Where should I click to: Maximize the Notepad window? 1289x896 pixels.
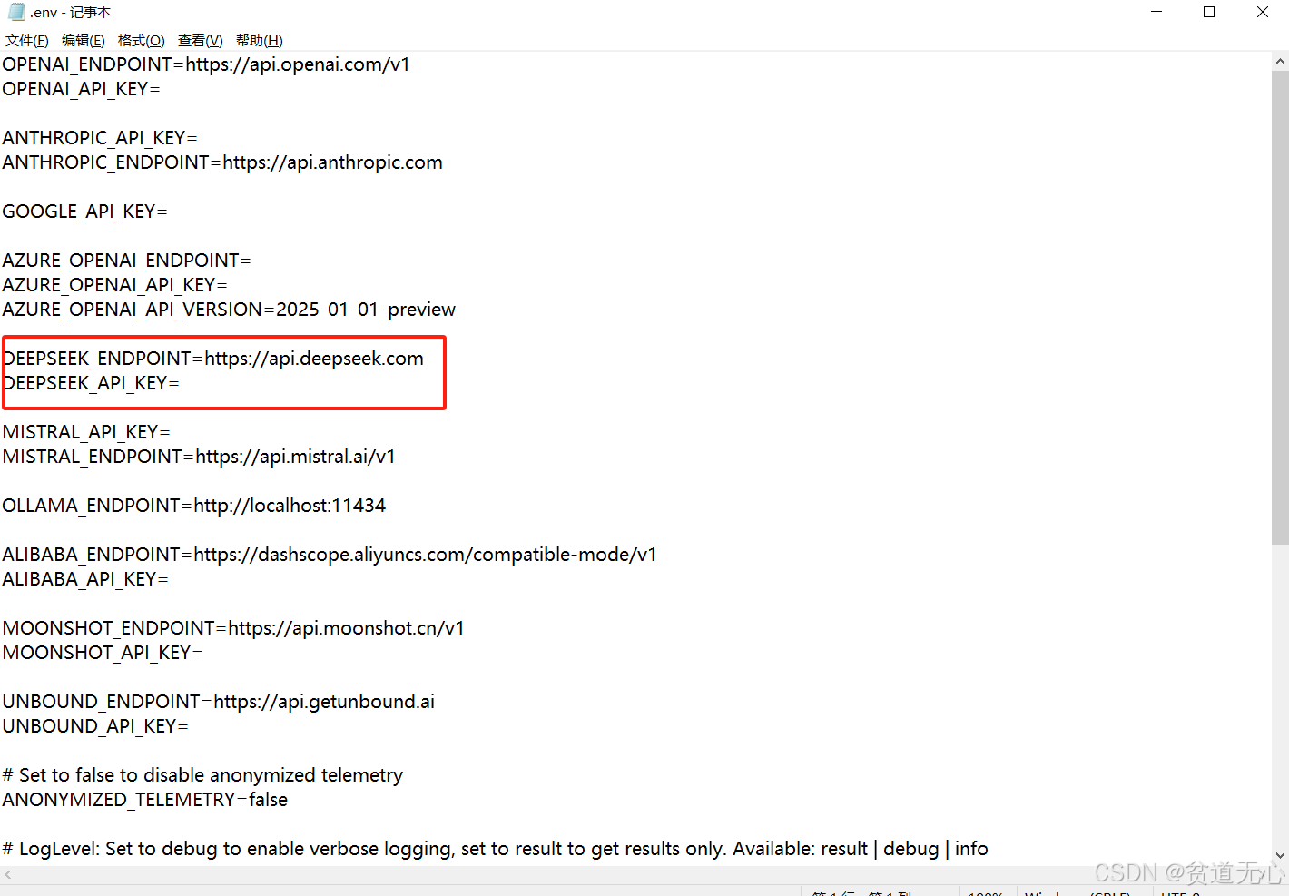click(x=1209, y=12)
